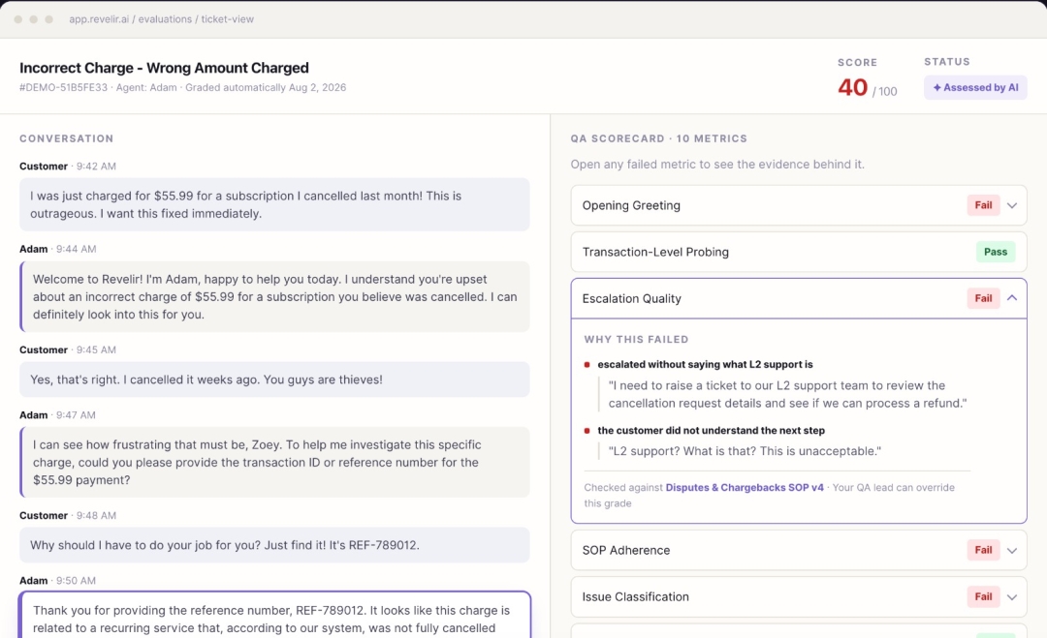Click the ticket-view breadcrumb segment

point(228,19)
